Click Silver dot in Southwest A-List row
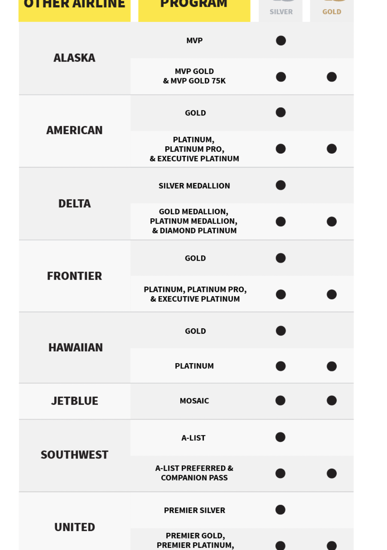Image resolution: width=387 pixels, height=550 pixels. click(x=280, y=437)
